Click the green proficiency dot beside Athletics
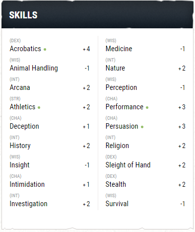This screenshot has height=232, width=195. (39, 107)
